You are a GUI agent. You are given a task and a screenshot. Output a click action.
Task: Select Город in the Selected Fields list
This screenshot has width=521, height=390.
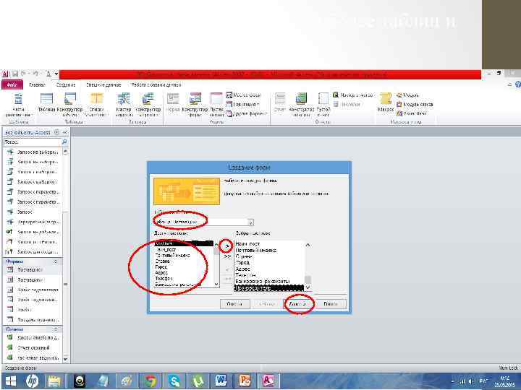(269, 263)
